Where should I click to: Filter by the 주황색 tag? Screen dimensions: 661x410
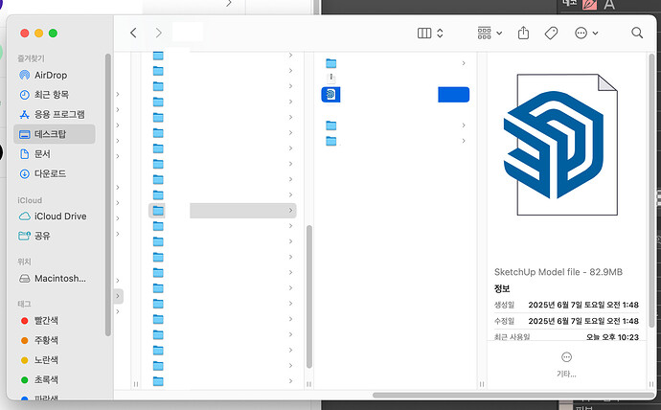pyautogui.click(x=39, y=340)
